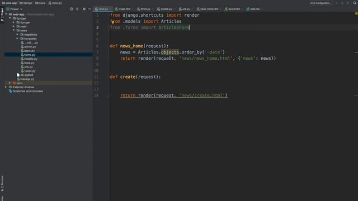Click the db.sqlite3 file icon
The width and height of the screenshot is (358, 201).
point(18,75)
